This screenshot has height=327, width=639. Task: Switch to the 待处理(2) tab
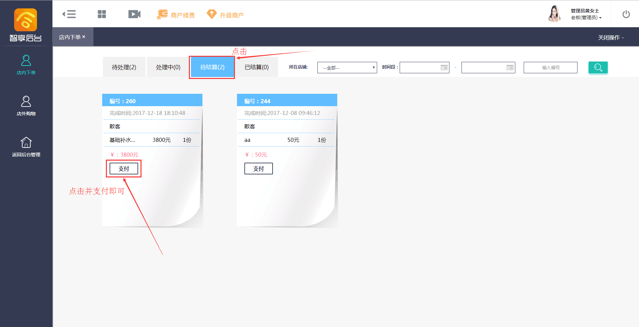[124, 67]
